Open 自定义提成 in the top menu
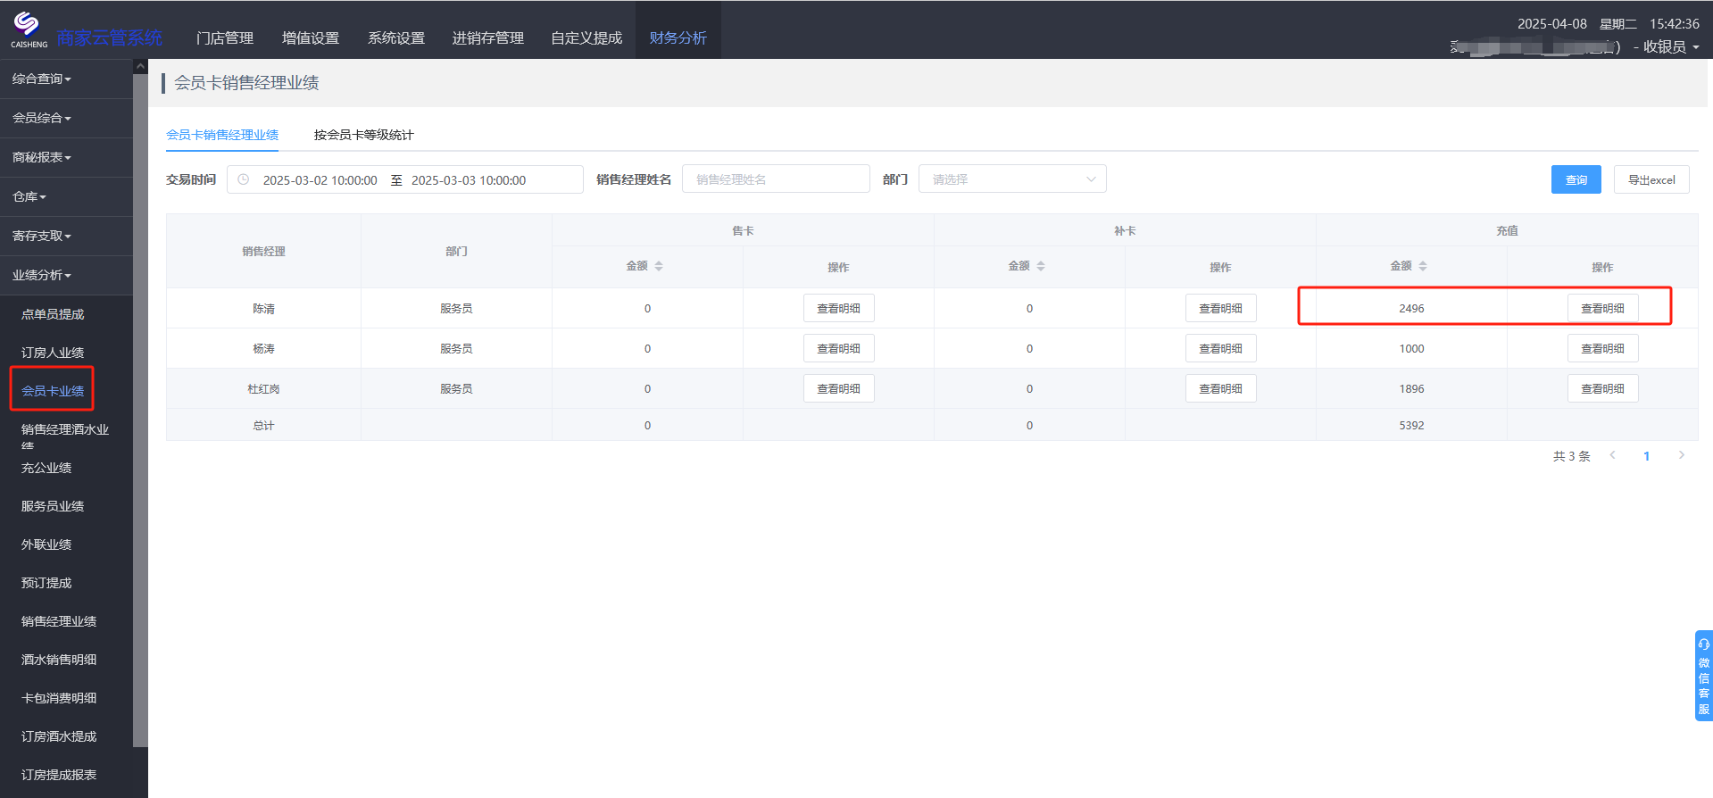The width and height of the screenshot is (1713, 798). tap(586, 37)
